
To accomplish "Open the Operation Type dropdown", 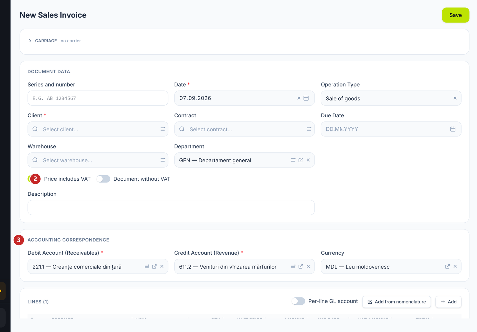I will 391,98.
